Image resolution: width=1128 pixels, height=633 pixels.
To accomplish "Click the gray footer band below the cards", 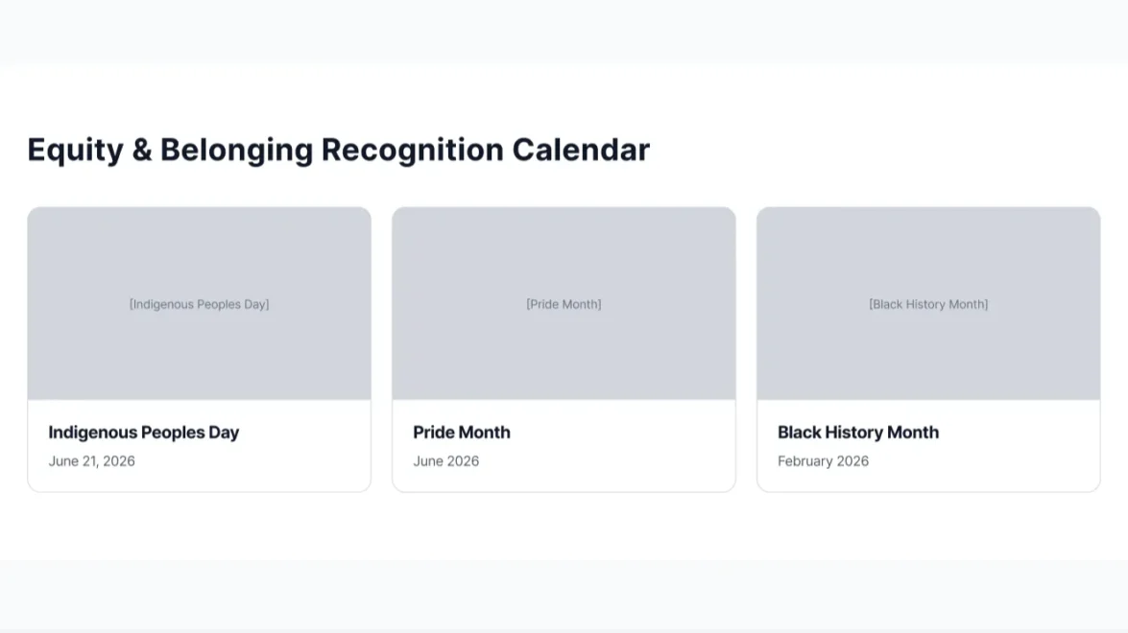I will pos(564,595).
